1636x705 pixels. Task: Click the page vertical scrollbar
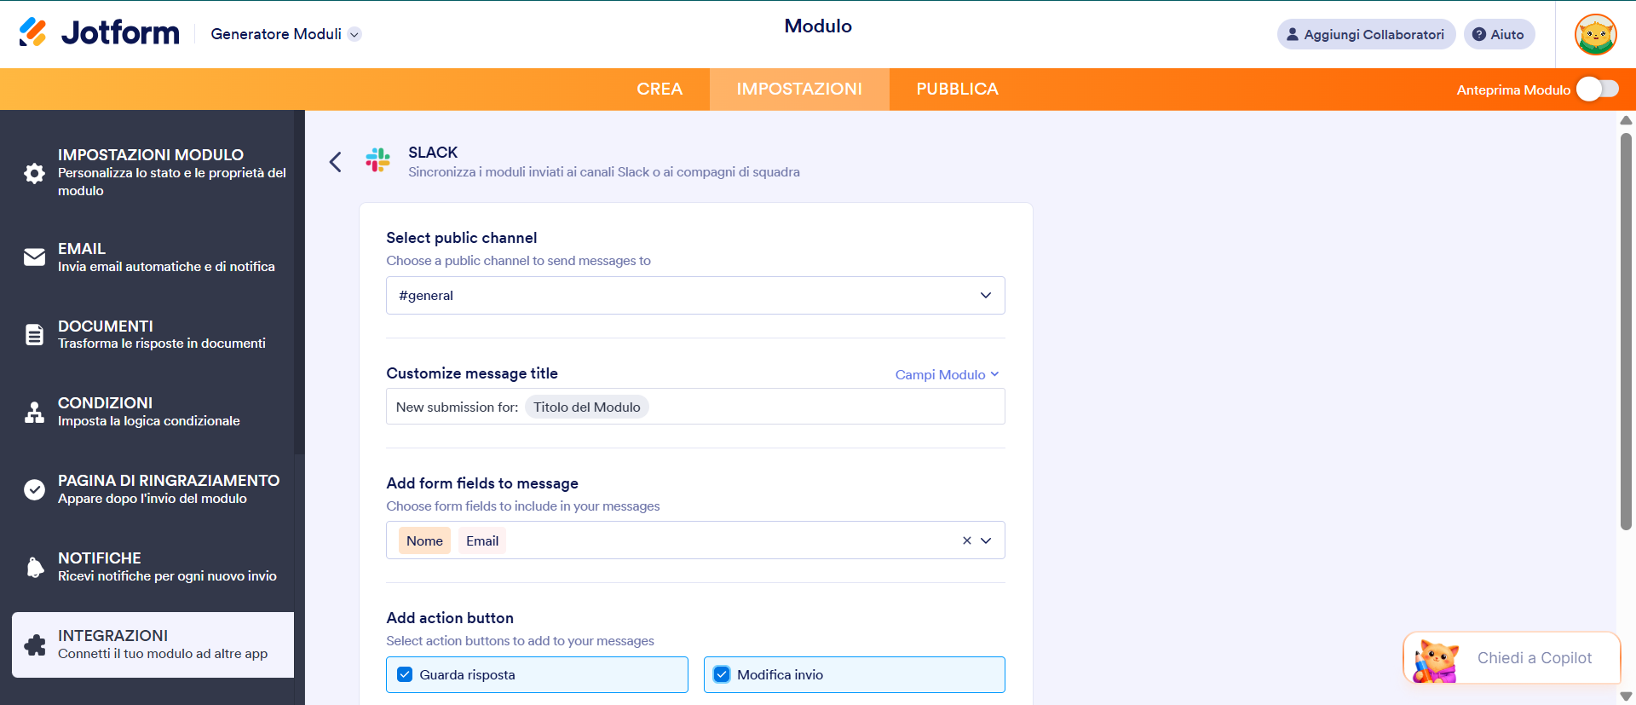[1626, 332]
